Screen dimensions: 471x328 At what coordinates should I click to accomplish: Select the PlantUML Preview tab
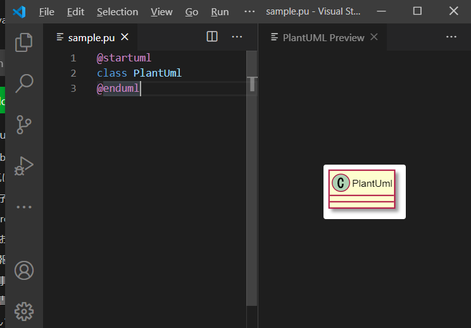[323, 37]
